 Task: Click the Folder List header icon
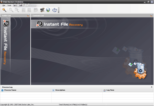pyautogui.click(x=28, y=15)
